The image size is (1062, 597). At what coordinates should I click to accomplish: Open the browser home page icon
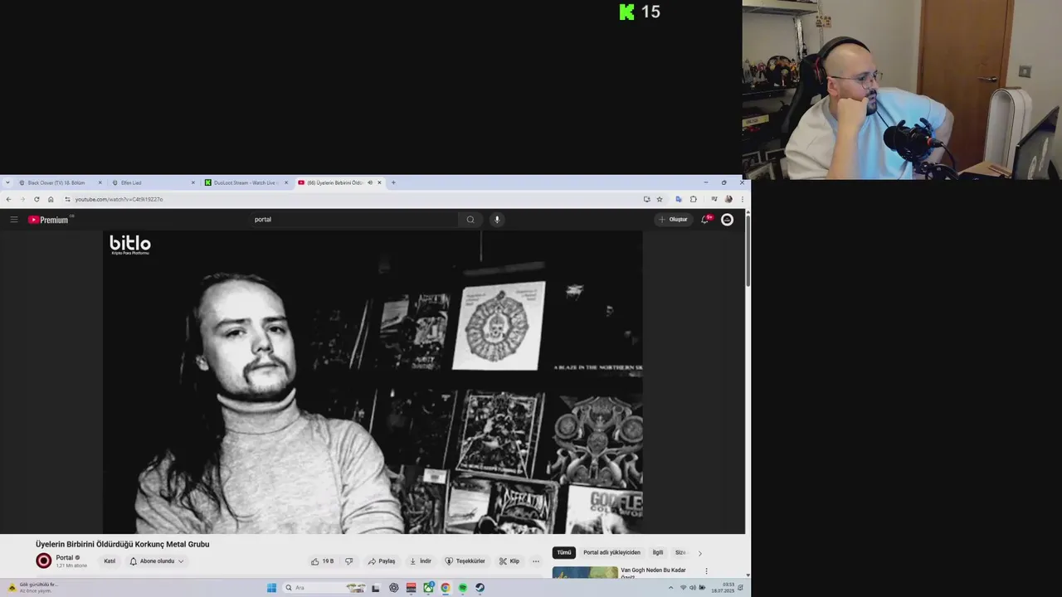51,199
